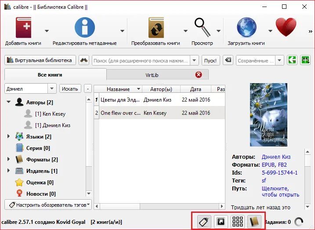Open Convert books dropdown arrow

pos(185,31)
